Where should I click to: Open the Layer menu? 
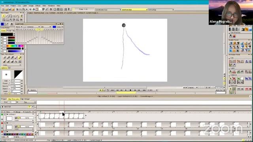pyautogui.click(x=25, y=6)
